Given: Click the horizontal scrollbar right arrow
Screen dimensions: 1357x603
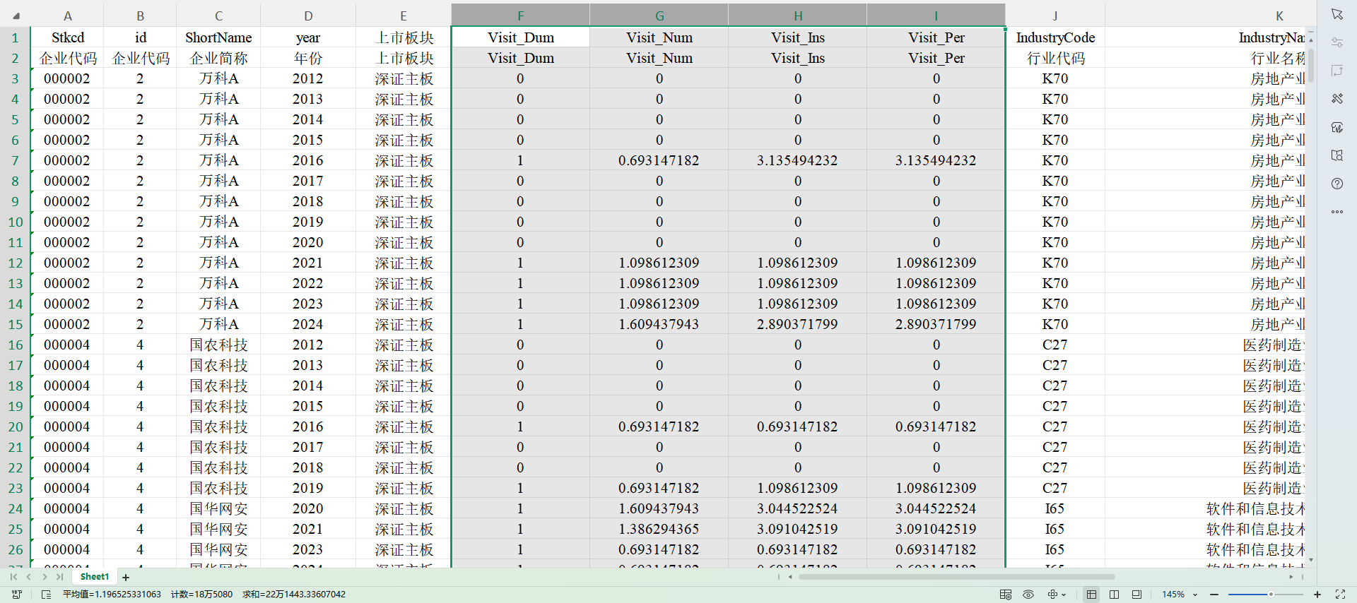Looking at the screenshot, I should tap(1291, 577).
